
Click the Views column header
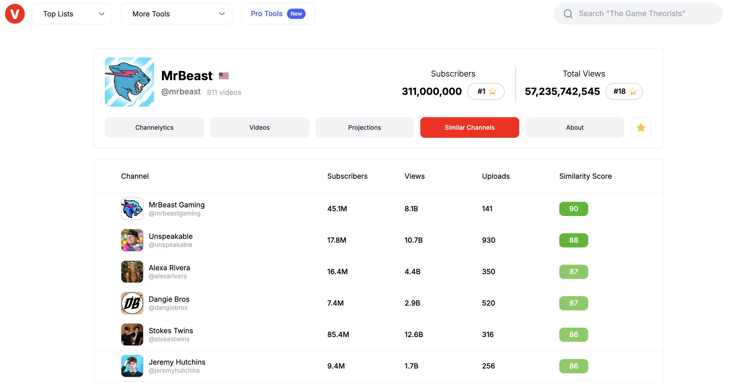(414, 176)
